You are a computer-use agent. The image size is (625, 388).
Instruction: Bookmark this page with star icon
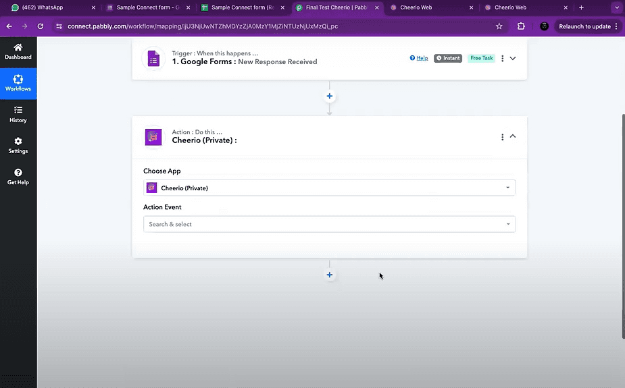(499, 26)
